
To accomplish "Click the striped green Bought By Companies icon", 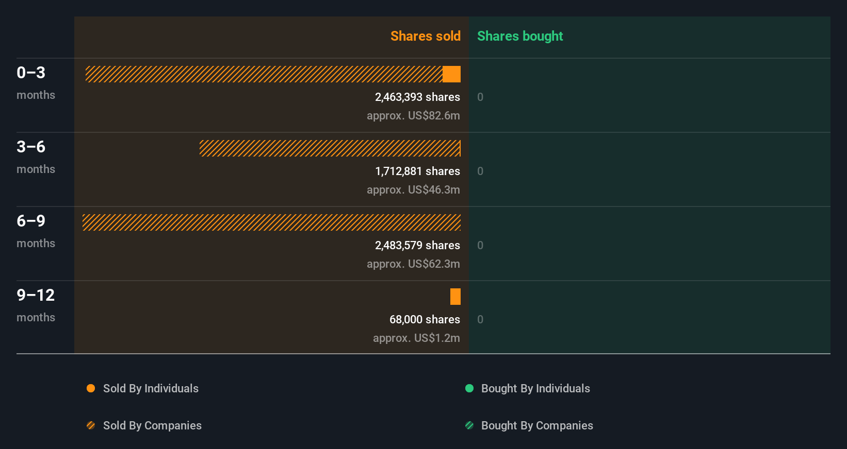I will pos(469,425).
